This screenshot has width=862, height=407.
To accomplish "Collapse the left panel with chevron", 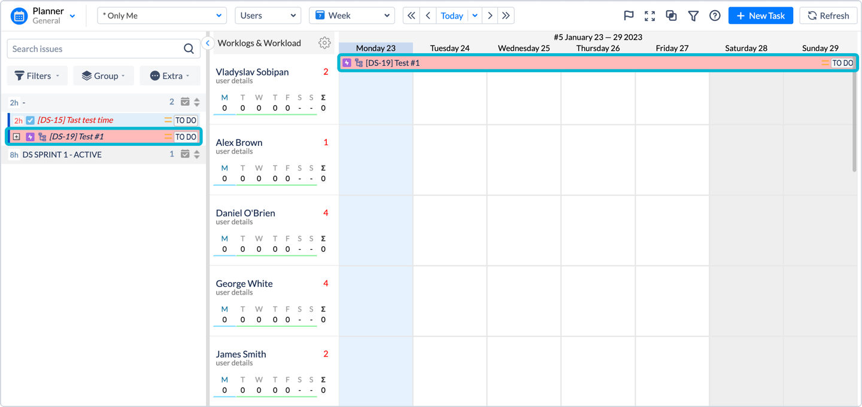I will (208, 42).
